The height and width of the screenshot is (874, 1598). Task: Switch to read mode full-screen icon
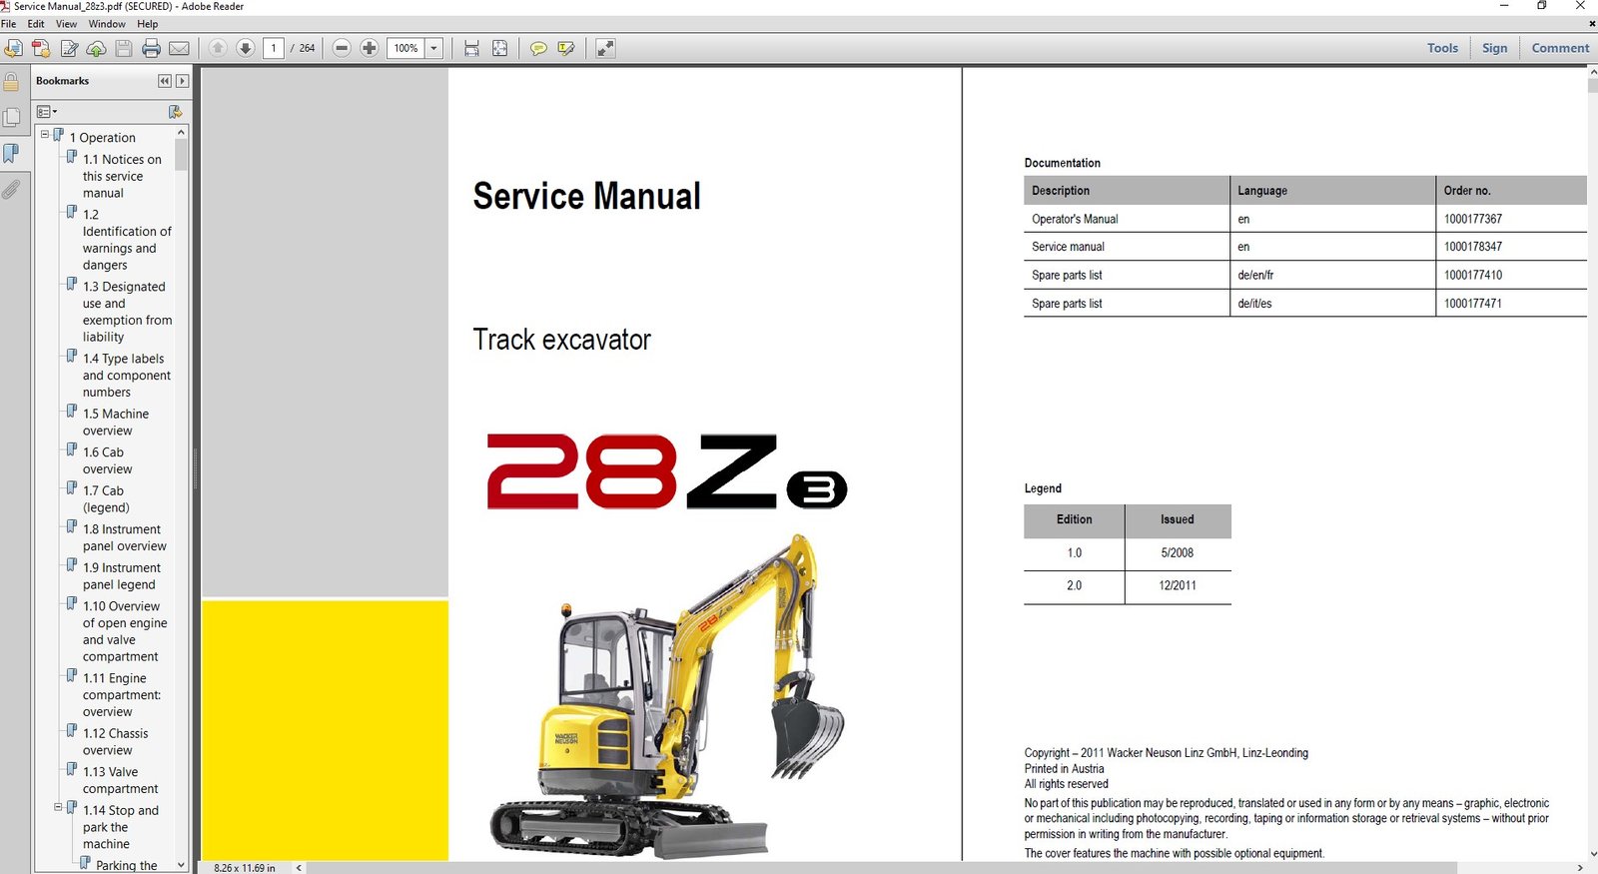[605, 48]
